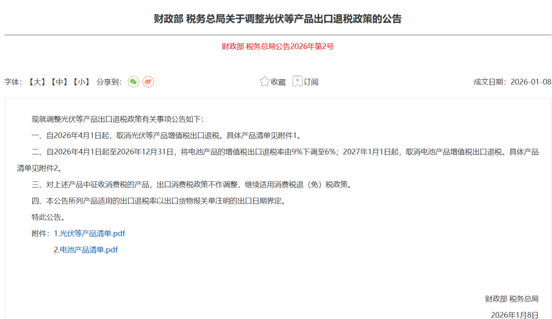The image size is (552, 319).
Task: Share the announcement to WeChat
Action: tap(133, 81)
